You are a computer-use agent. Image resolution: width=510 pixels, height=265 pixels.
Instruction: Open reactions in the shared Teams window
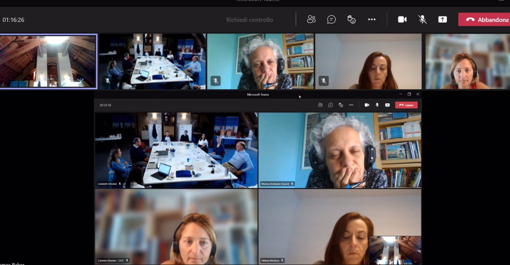(341, 105)
